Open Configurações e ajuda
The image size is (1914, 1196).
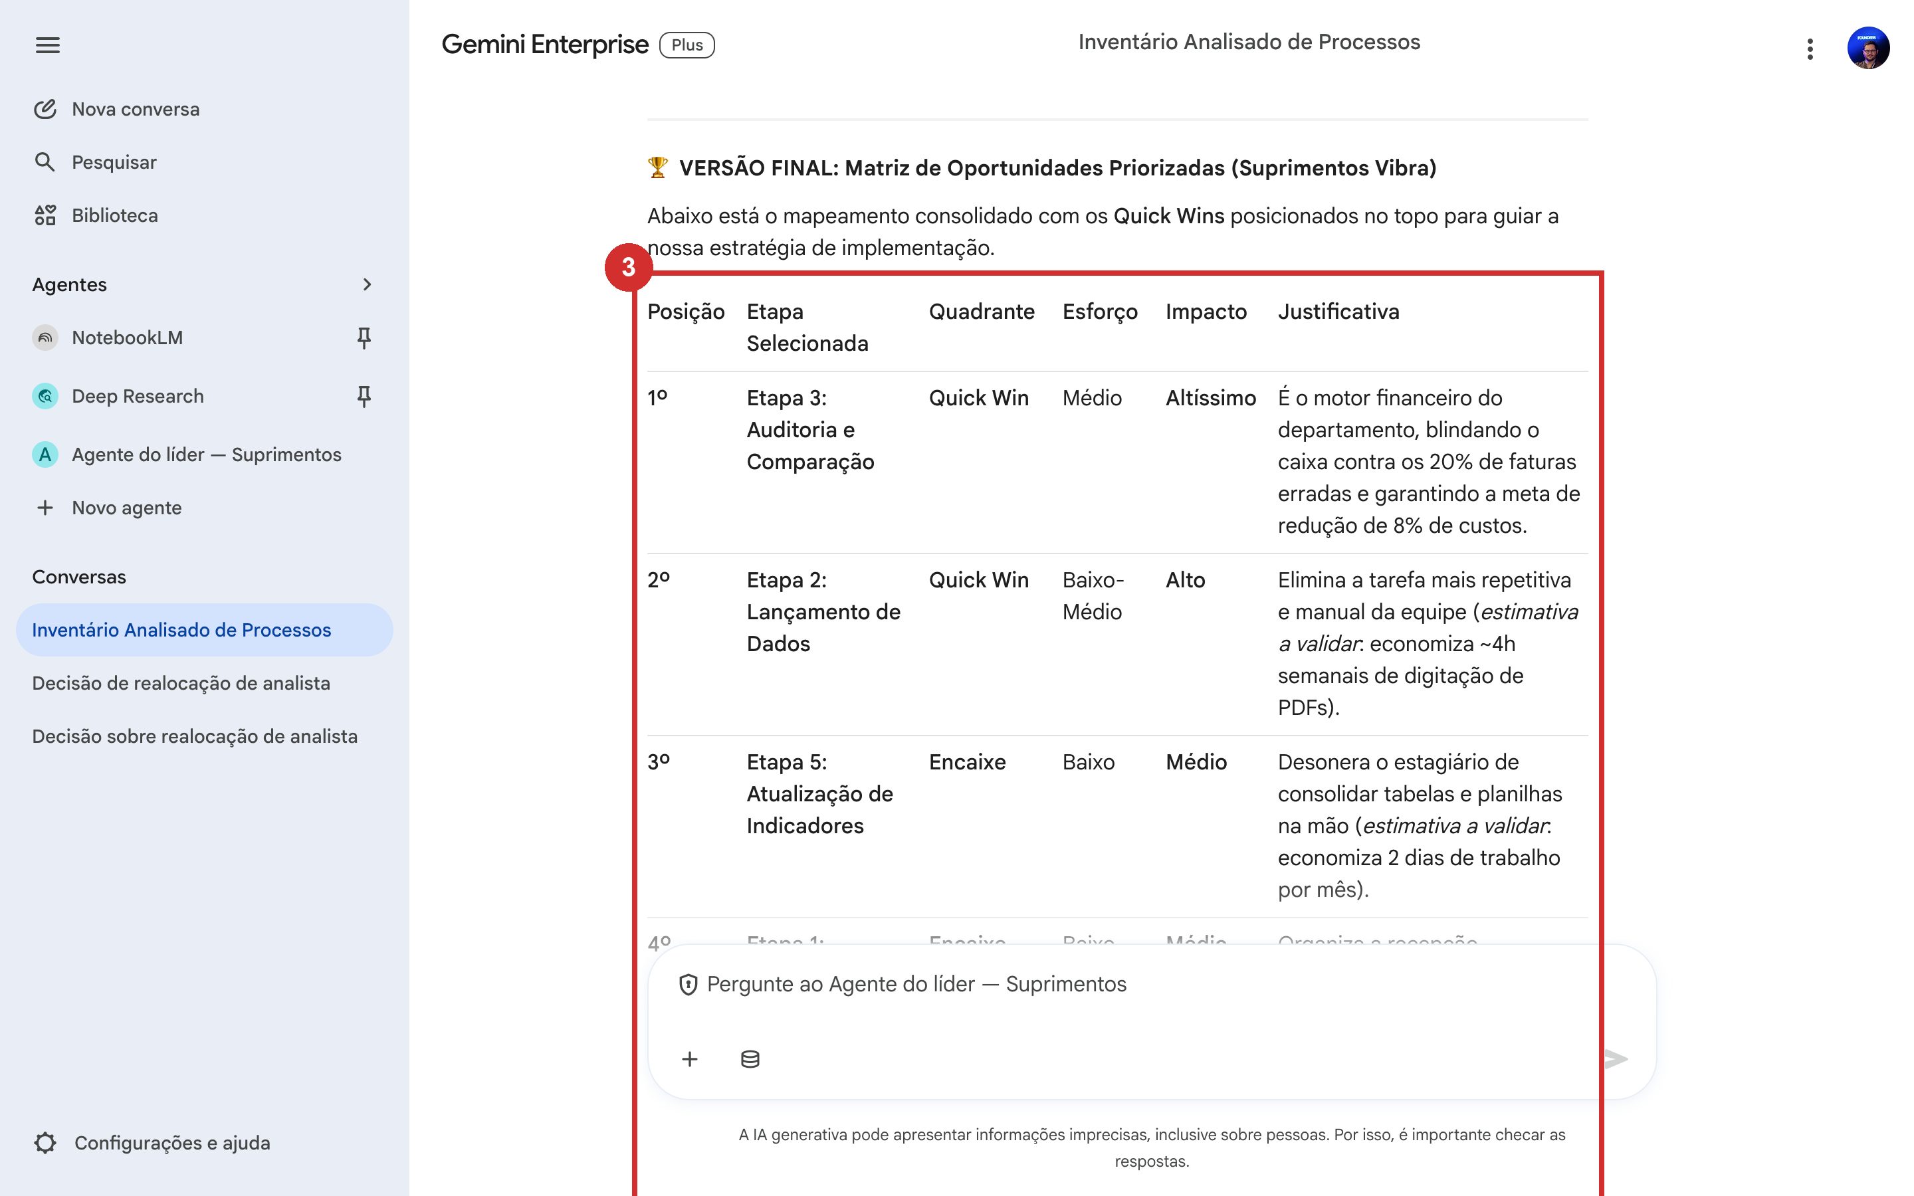[x=172, y=1143]
